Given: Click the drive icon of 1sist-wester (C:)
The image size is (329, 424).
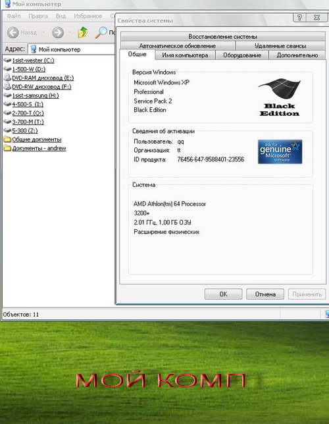Looking at the screenshot, I should click(8, 60).
